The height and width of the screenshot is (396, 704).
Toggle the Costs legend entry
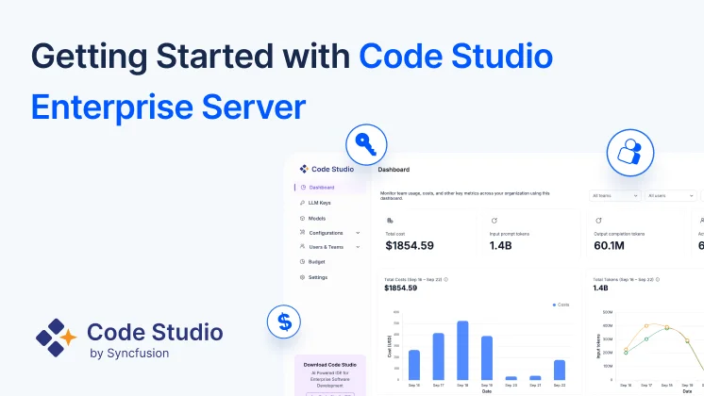pyautogui.click(x=561, y=305)
